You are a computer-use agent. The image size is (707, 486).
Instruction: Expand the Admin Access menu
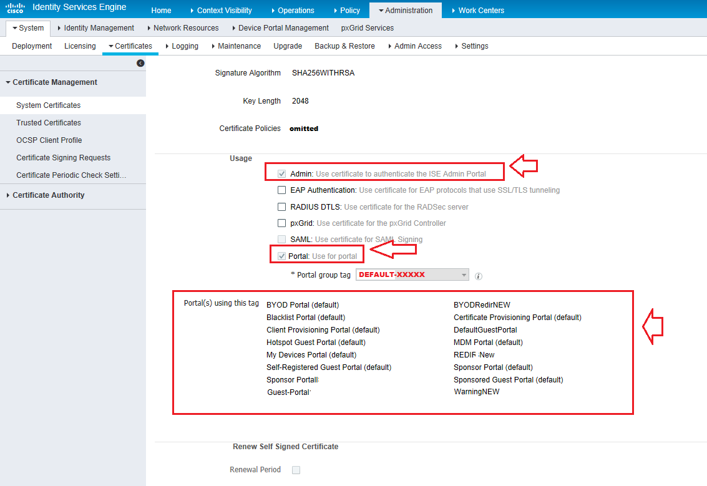[x=415, y=46]
